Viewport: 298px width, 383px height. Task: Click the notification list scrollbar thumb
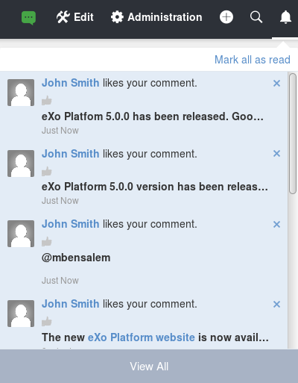(293, 134)
